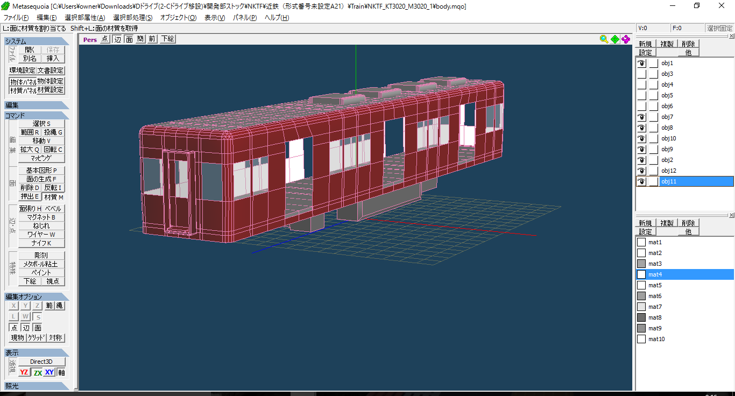Open the ファイル(F) menu

pos(16,18)
